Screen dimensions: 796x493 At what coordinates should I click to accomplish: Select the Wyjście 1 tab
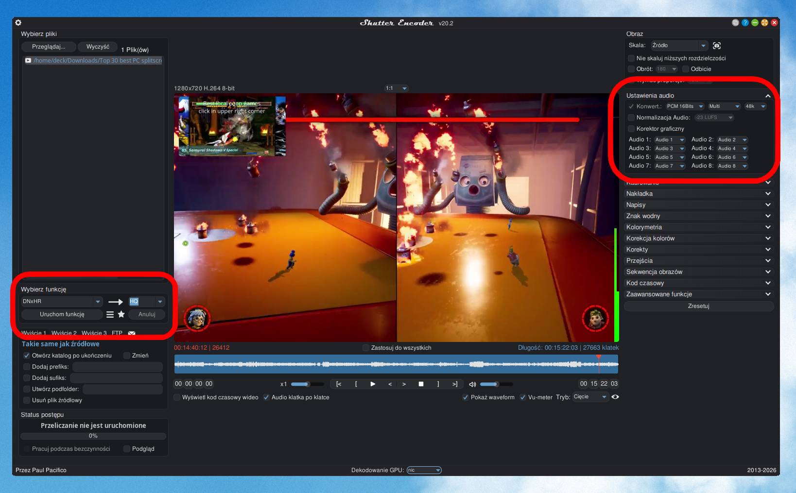(x=34, y=333)
